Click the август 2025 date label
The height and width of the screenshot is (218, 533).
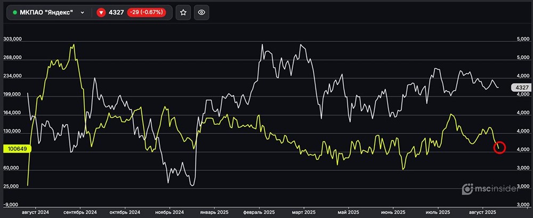(483, 212)
